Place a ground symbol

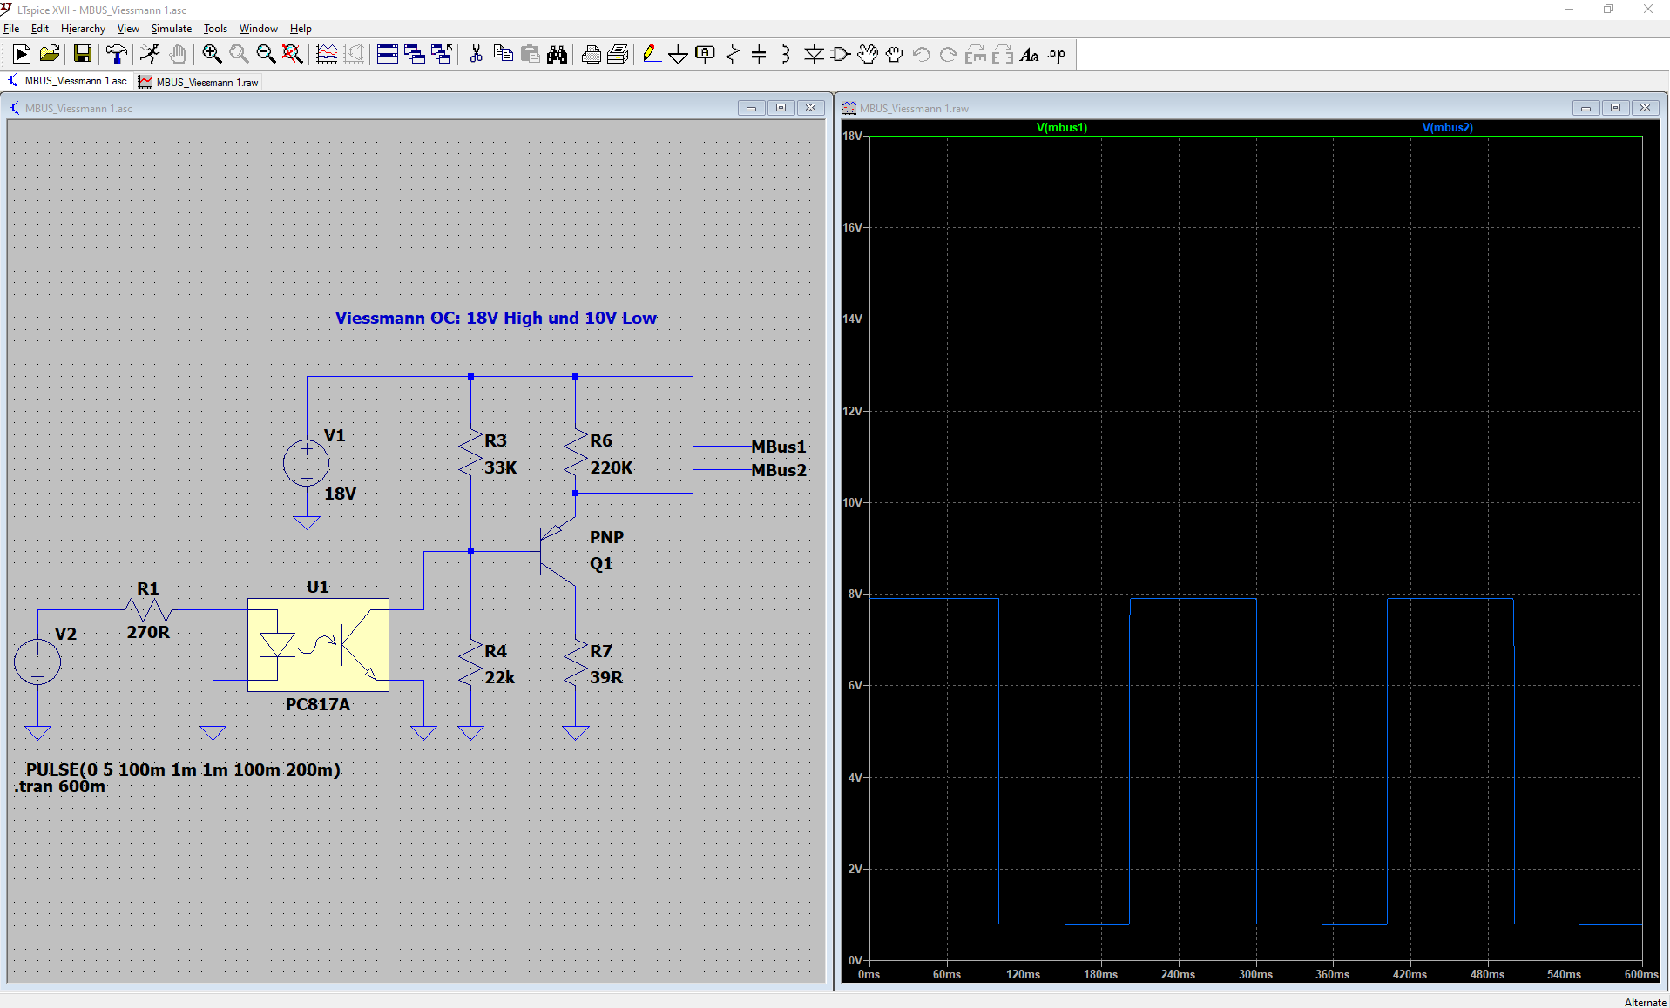click(678, 54)
